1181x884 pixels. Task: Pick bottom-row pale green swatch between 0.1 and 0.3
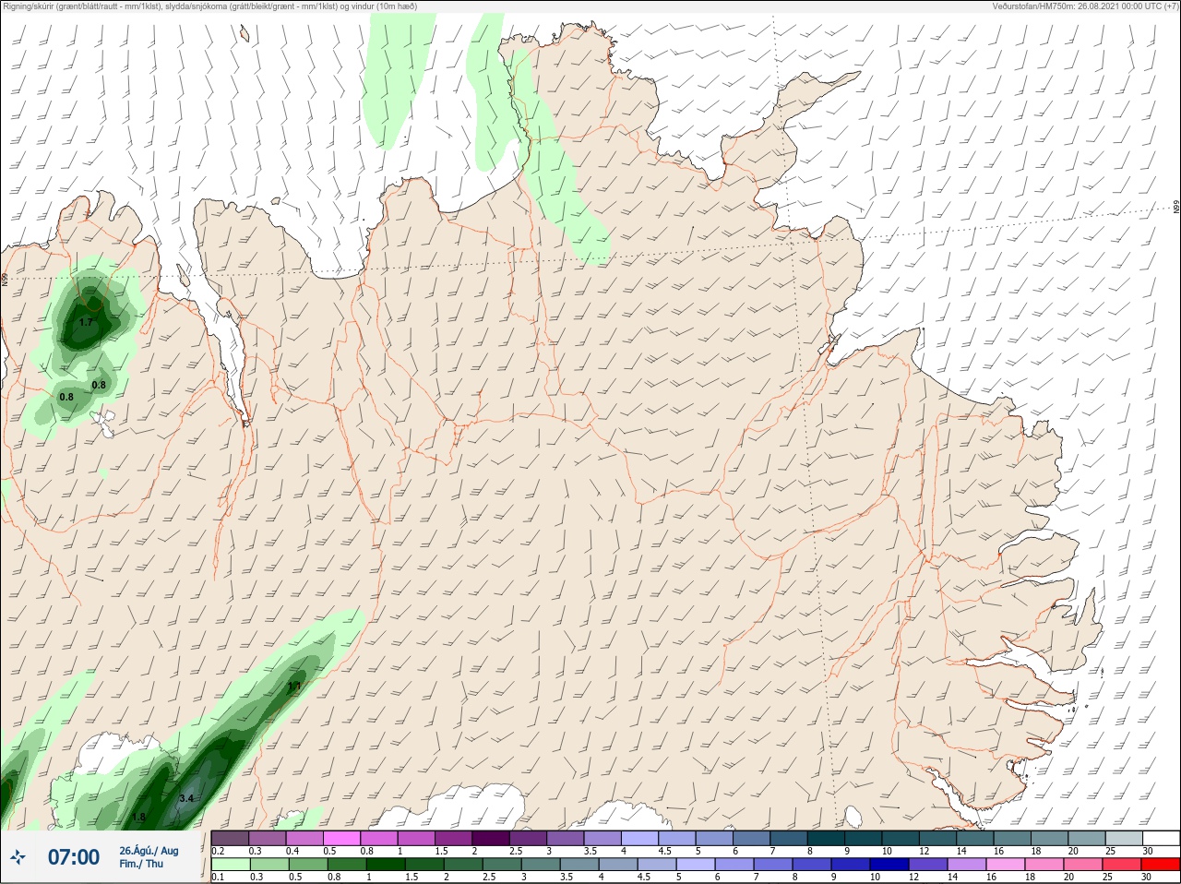(x=230, y=865)
